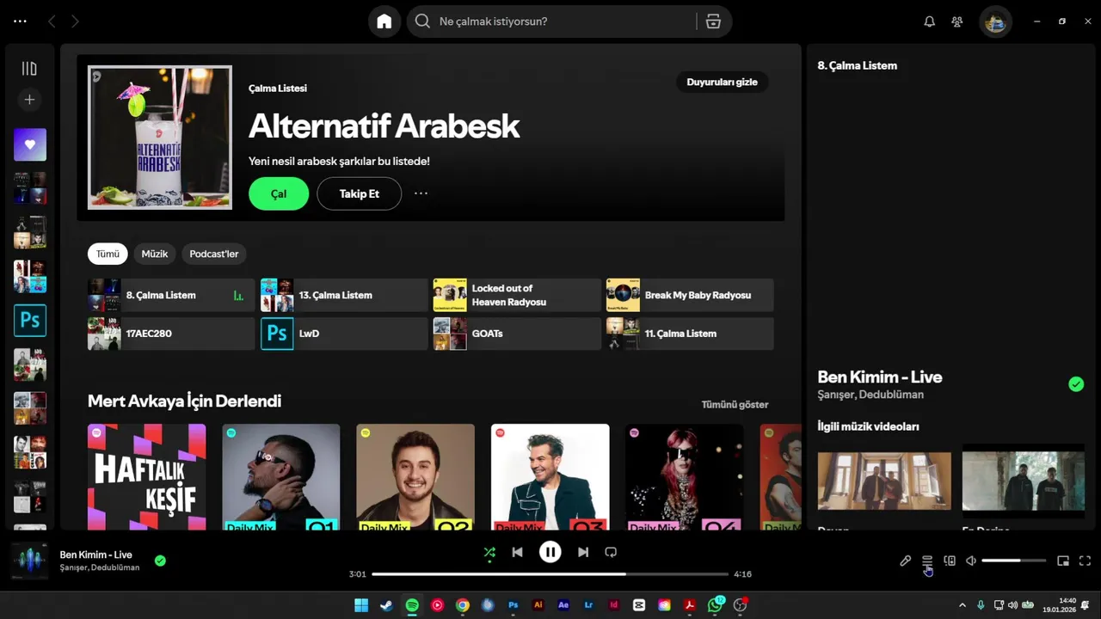Open the Daily Mix 01 card
The height and width of the screenshot is (619, 1101).
click(x=281, y=477)
